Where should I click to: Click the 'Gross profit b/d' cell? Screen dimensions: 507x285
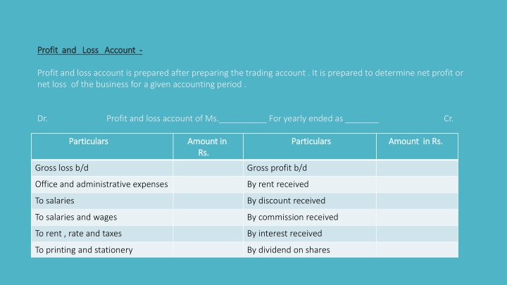click(x=277, y=167)
